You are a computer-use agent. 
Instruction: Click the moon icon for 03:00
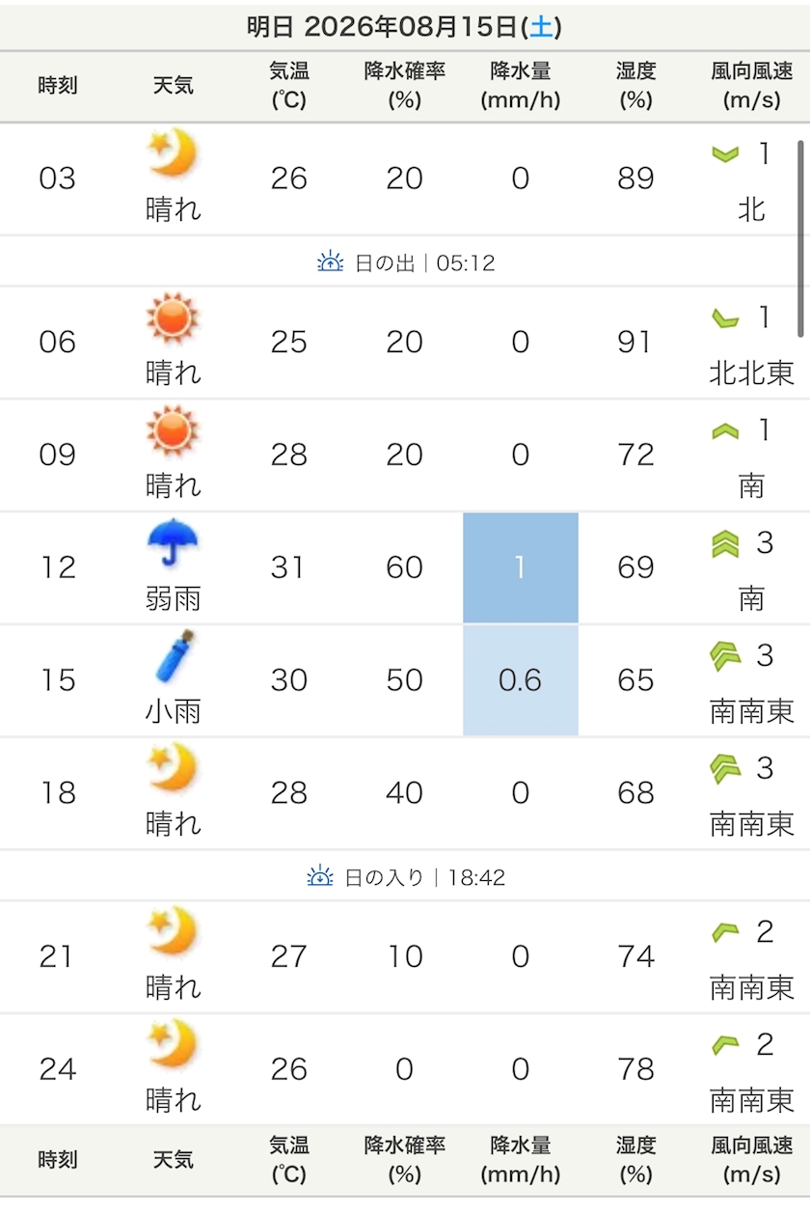click(x=173, y=153)
